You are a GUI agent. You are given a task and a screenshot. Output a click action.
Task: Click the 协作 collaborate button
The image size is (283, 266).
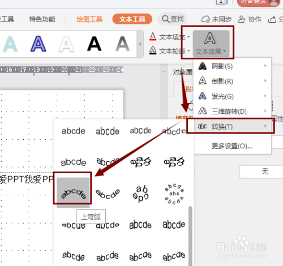point(250,19)
